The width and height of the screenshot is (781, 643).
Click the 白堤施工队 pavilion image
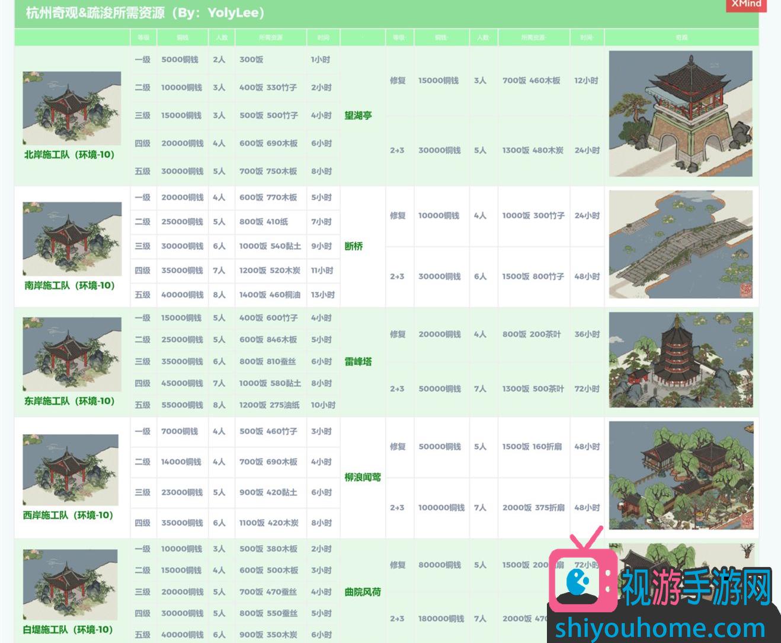(71, 584)
